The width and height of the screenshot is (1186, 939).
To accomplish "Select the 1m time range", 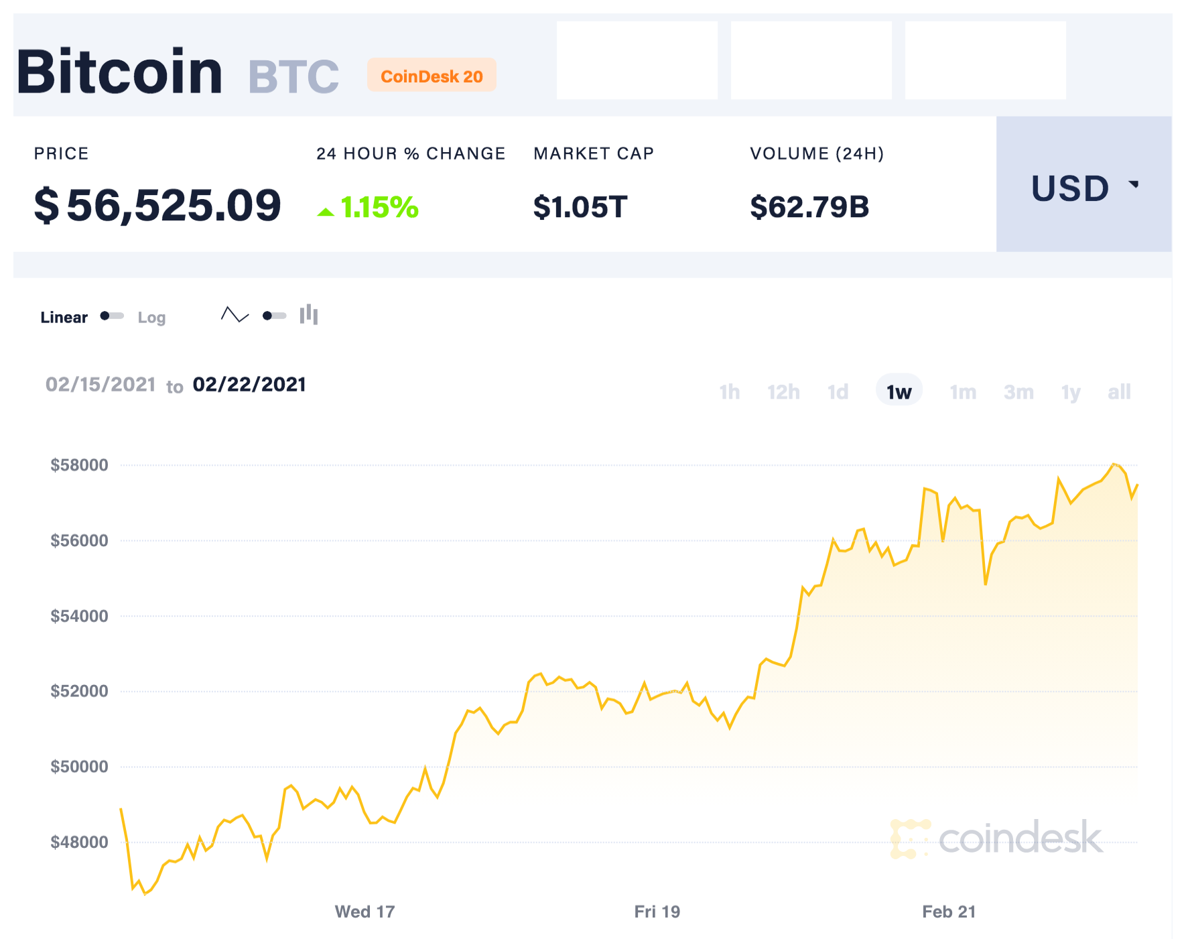I will pos(963,392).
